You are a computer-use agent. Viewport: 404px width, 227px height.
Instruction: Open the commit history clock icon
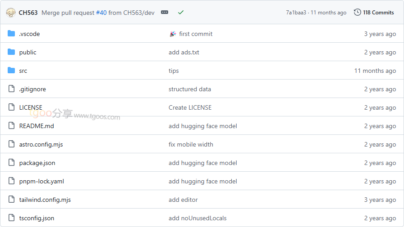tap(358, 13)
